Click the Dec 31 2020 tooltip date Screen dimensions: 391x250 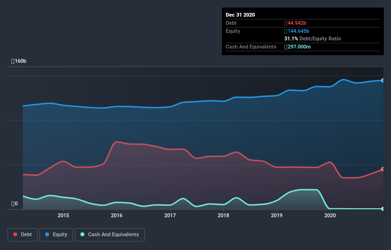(x=241, y=15)
